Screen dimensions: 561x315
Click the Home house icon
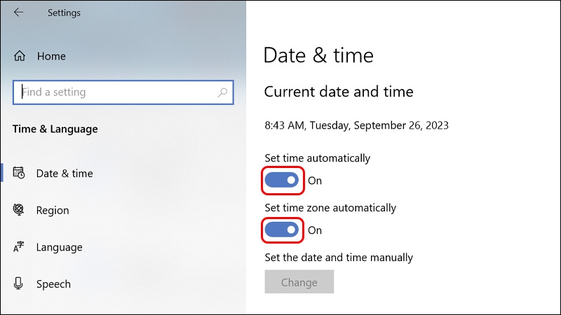[x=19, y=55]
